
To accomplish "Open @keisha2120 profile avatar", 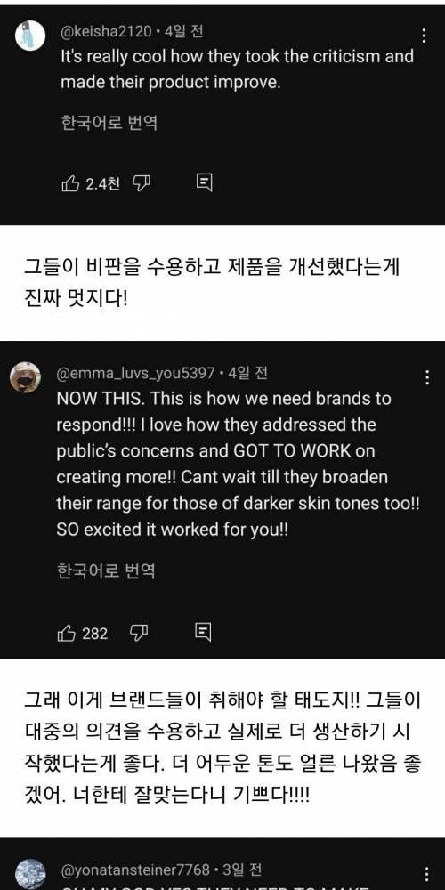I will click(29, 36).
